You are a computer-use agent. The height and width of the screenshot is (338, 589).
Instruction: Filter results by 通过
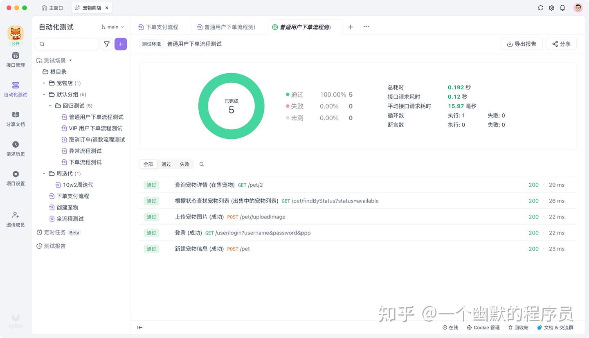point(166,164)
